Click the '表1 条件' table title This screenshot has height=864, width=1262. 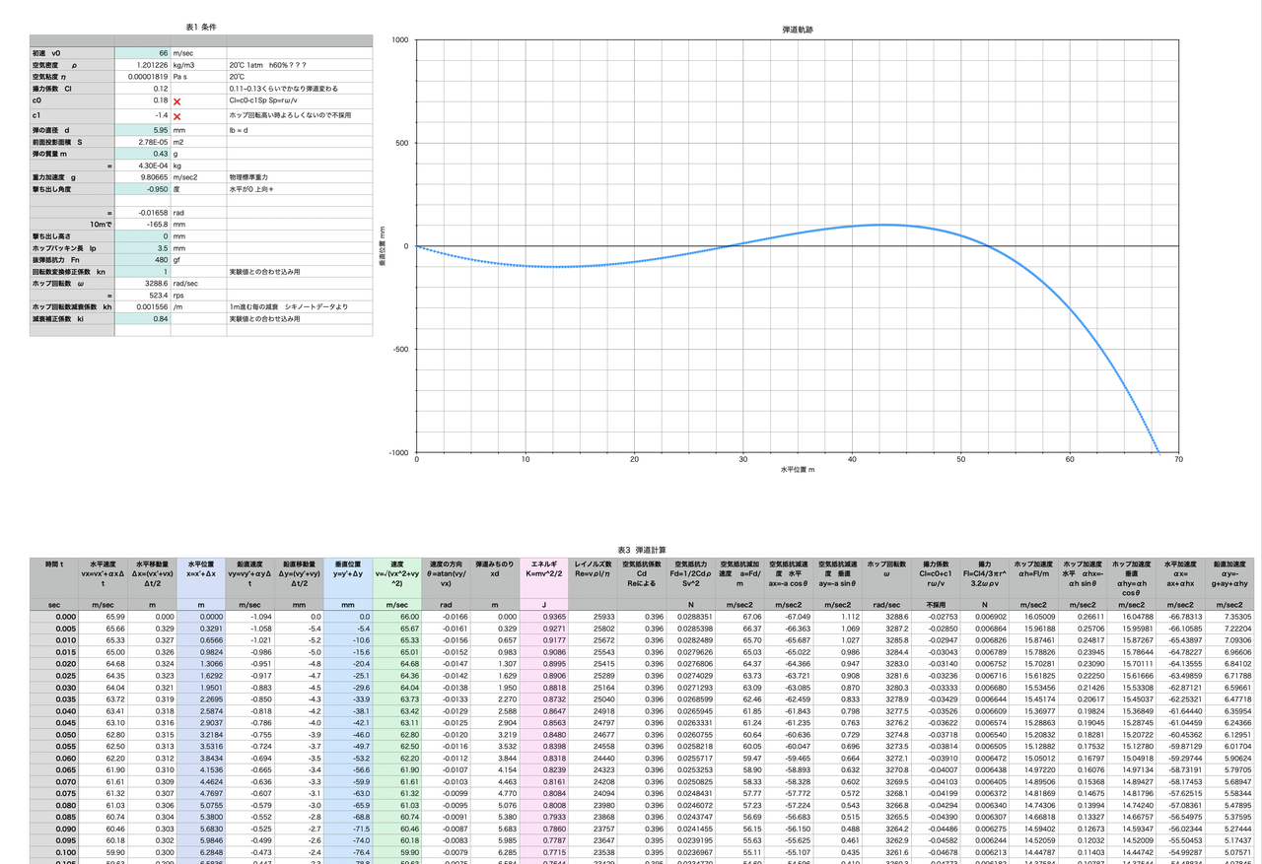(201, 27)
